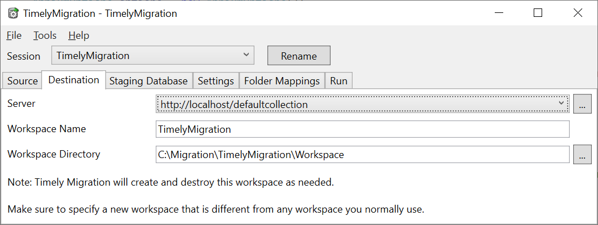
Task: Switch to the Folder Mappings tab
Action: [x=282, y=81]
